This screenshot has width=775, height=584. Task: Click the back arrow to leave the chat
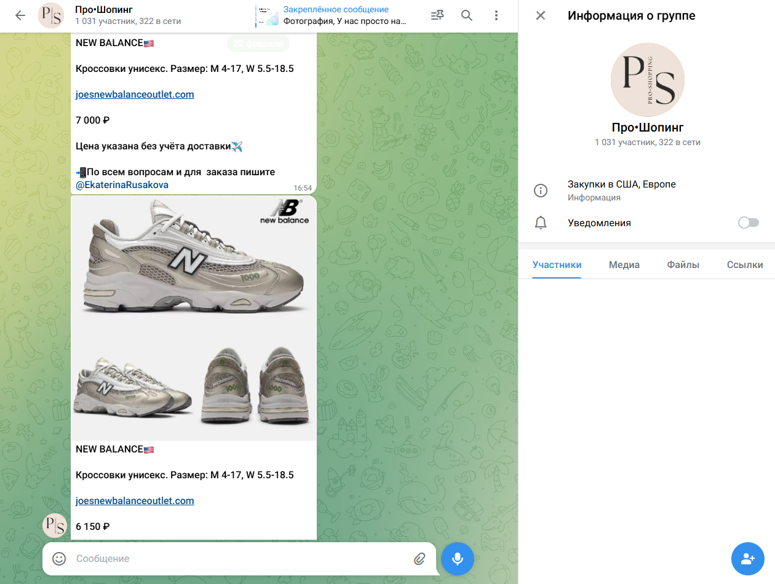click(x=20, y=15)
